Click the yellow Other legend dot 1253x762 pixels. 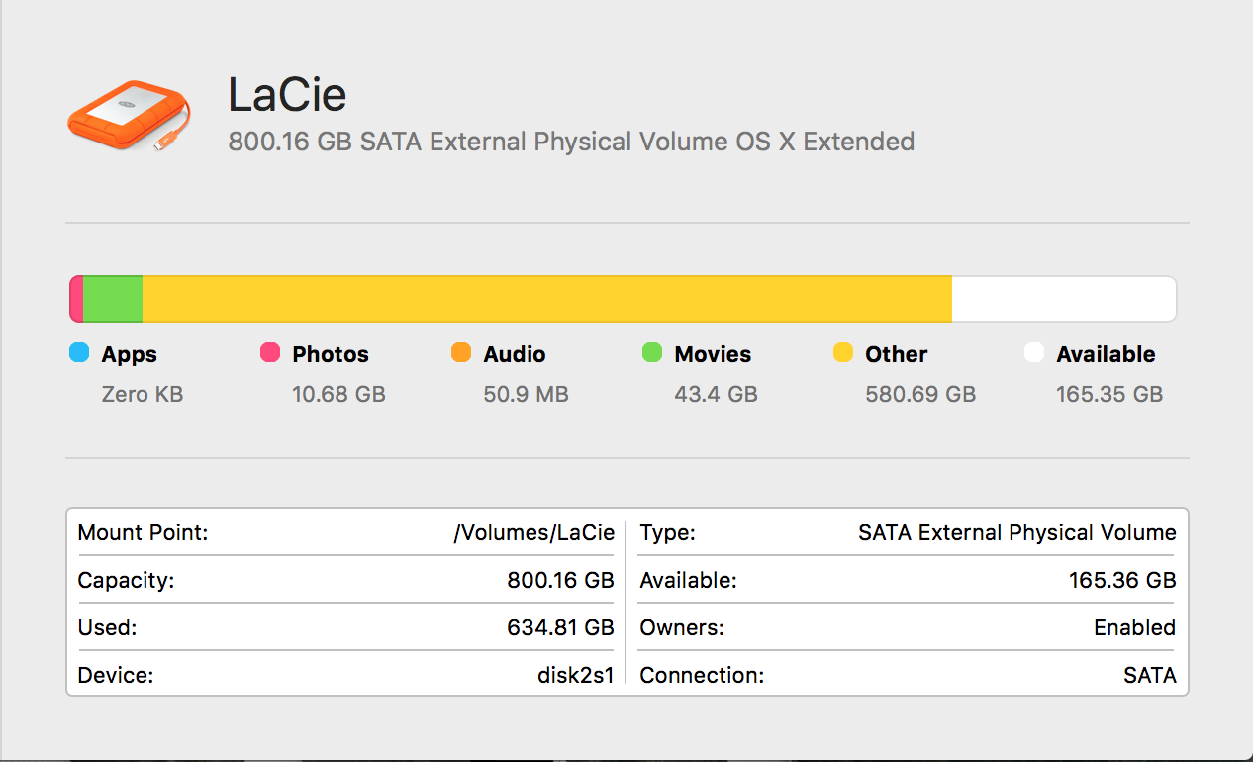pyautogui.click(x=843, y=353)
